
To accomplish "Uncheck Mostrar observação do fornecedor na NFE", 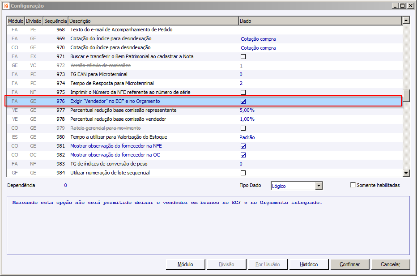I will pyautogui.click(x=243, y=146).
